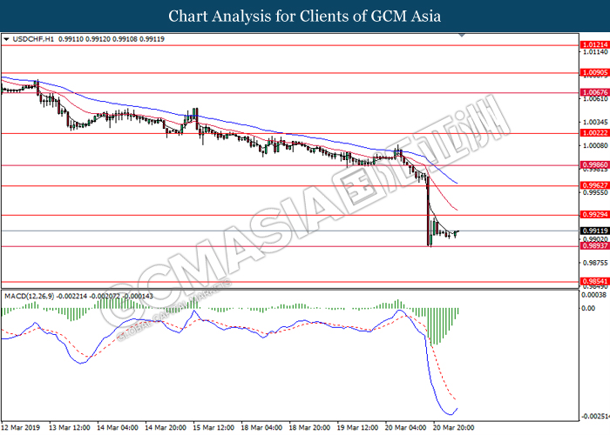
Task: Select the 0.98541 price level label
Action: coord(595,281)
